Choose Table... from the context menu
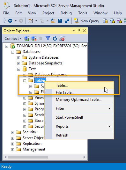 [x=79, y=85]
